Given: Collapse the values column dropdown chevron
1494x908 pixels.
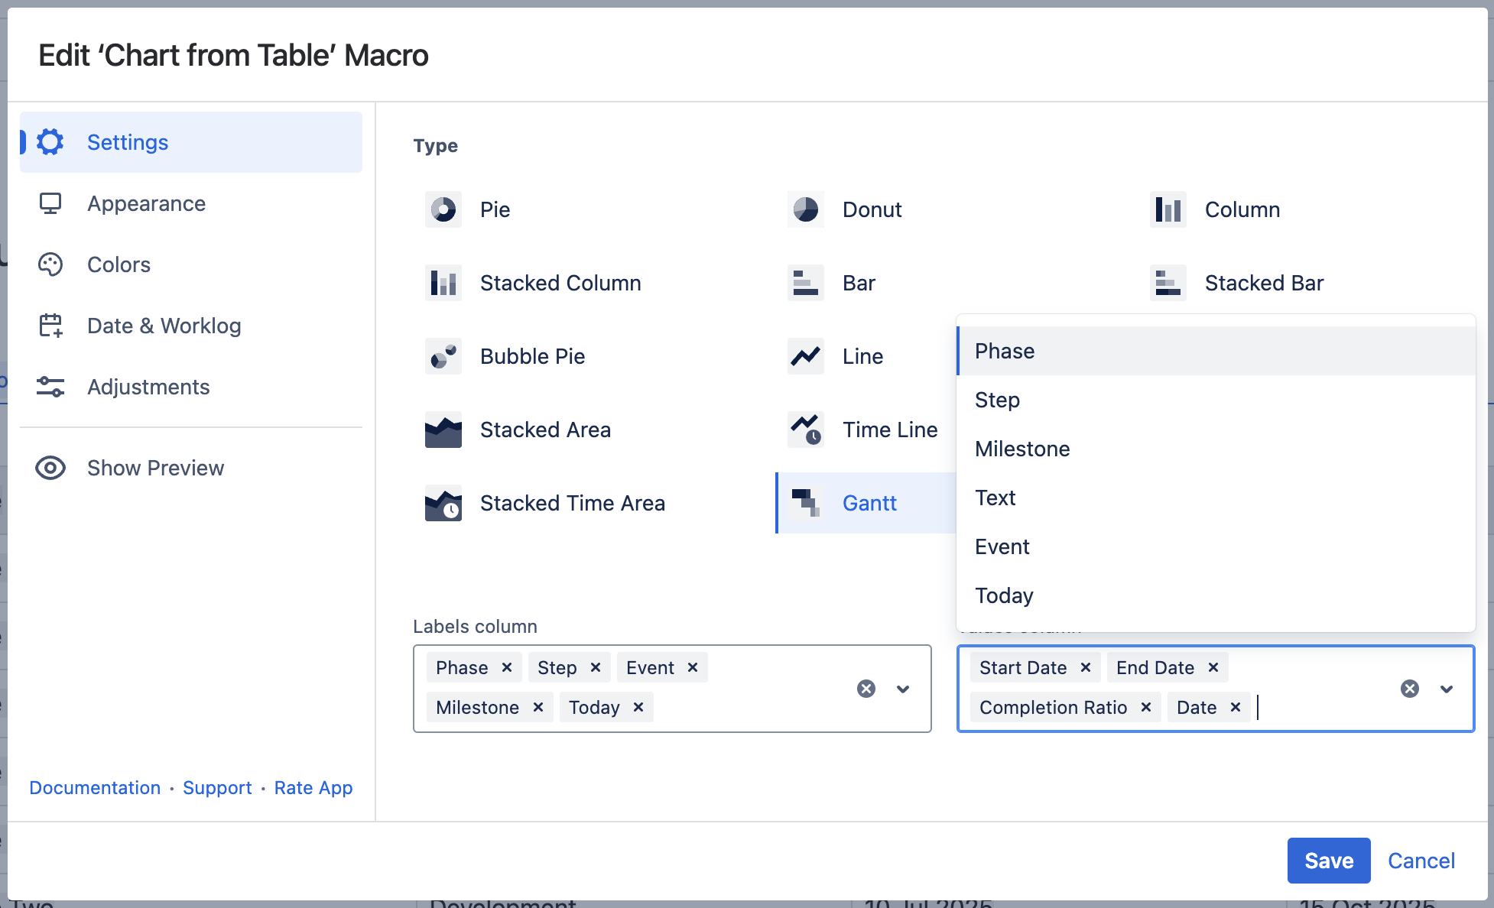Looking at the screenshot, I should point(1447,689).
